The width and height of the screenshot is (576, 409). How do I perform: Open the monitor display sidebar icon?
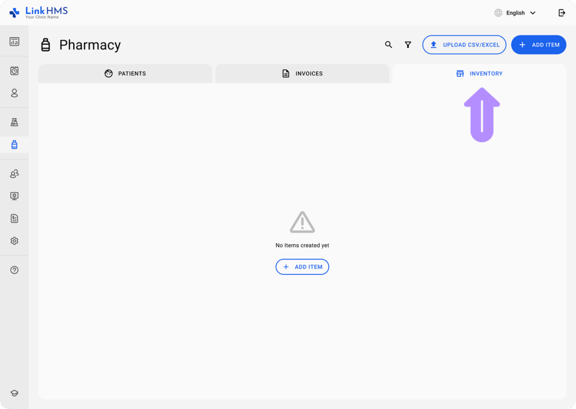pyautogui.click(x=14, y=196)
